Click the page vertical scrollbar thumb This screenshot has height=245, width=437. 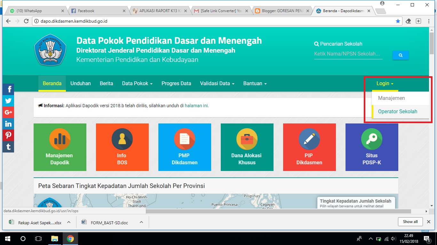click(x=432, y=43)
